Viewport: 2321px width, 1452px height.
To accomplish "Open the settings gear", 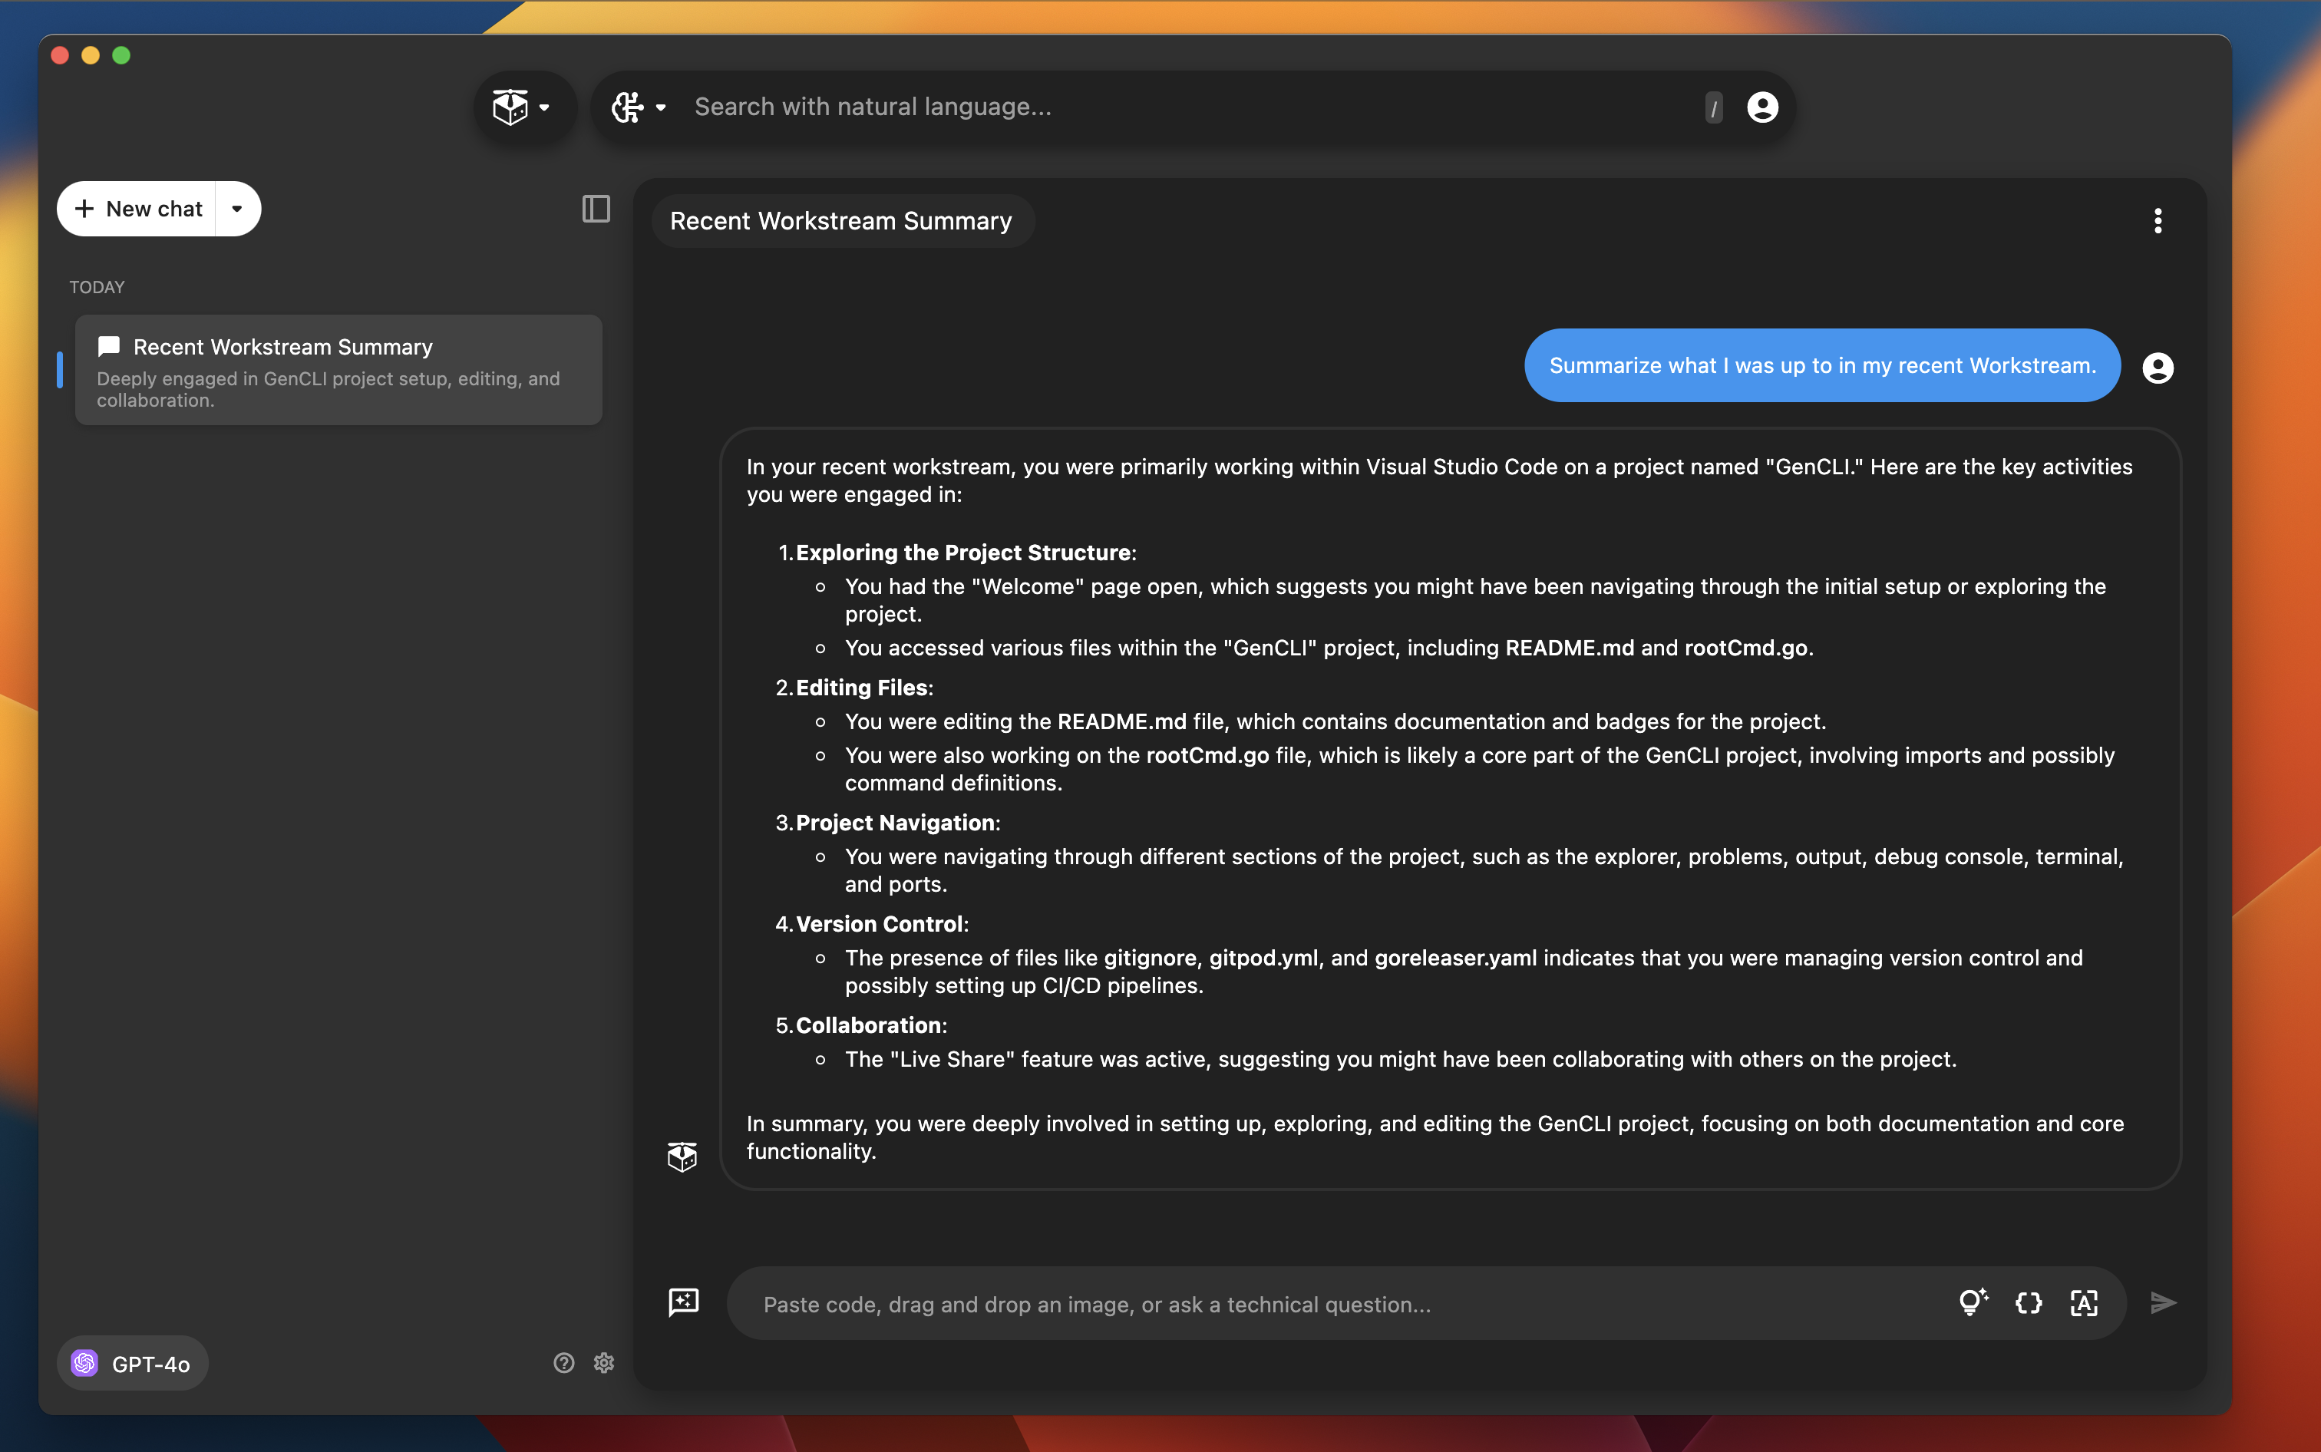I will [604, 1363].
